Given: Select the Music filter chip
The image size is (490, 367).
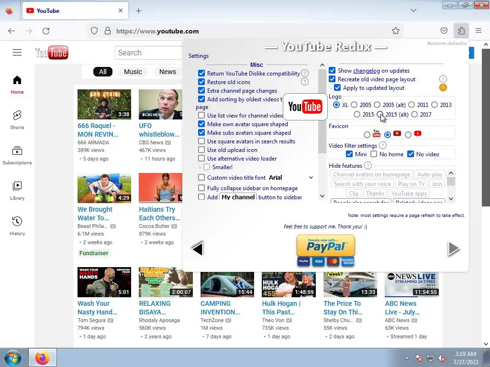Looking at the screenshot, I should click(x=133, y=72).
